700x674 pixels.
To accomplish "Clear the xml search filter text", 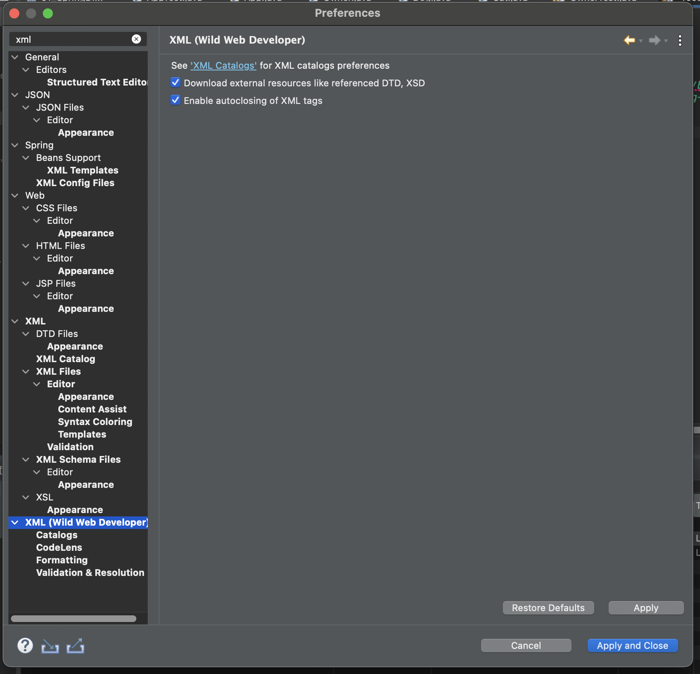I will [x=136, y=39].
